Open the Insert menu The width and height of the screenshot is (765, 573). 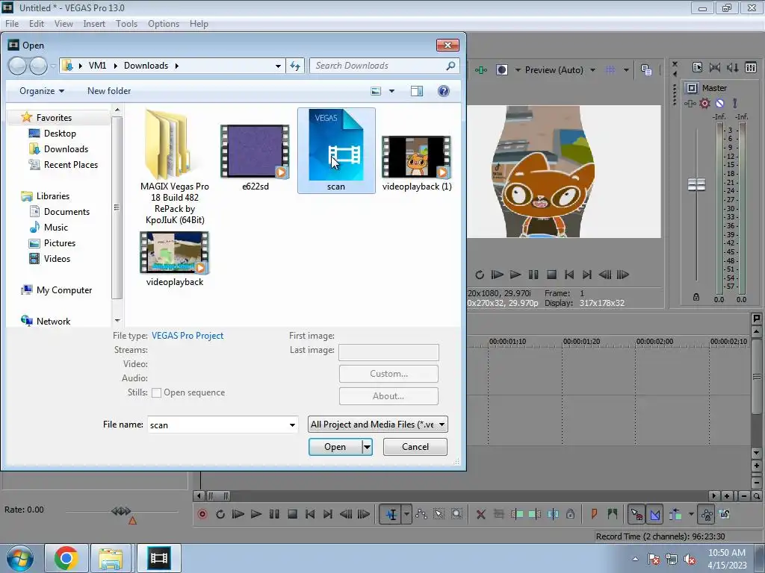(94, 23)
